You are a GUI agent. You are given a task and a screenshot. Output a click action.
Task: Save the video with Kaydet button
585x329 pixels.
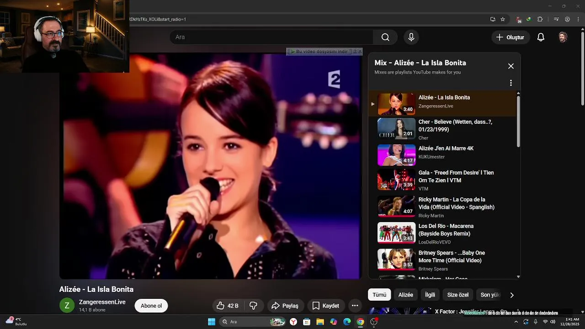(326, 306)
